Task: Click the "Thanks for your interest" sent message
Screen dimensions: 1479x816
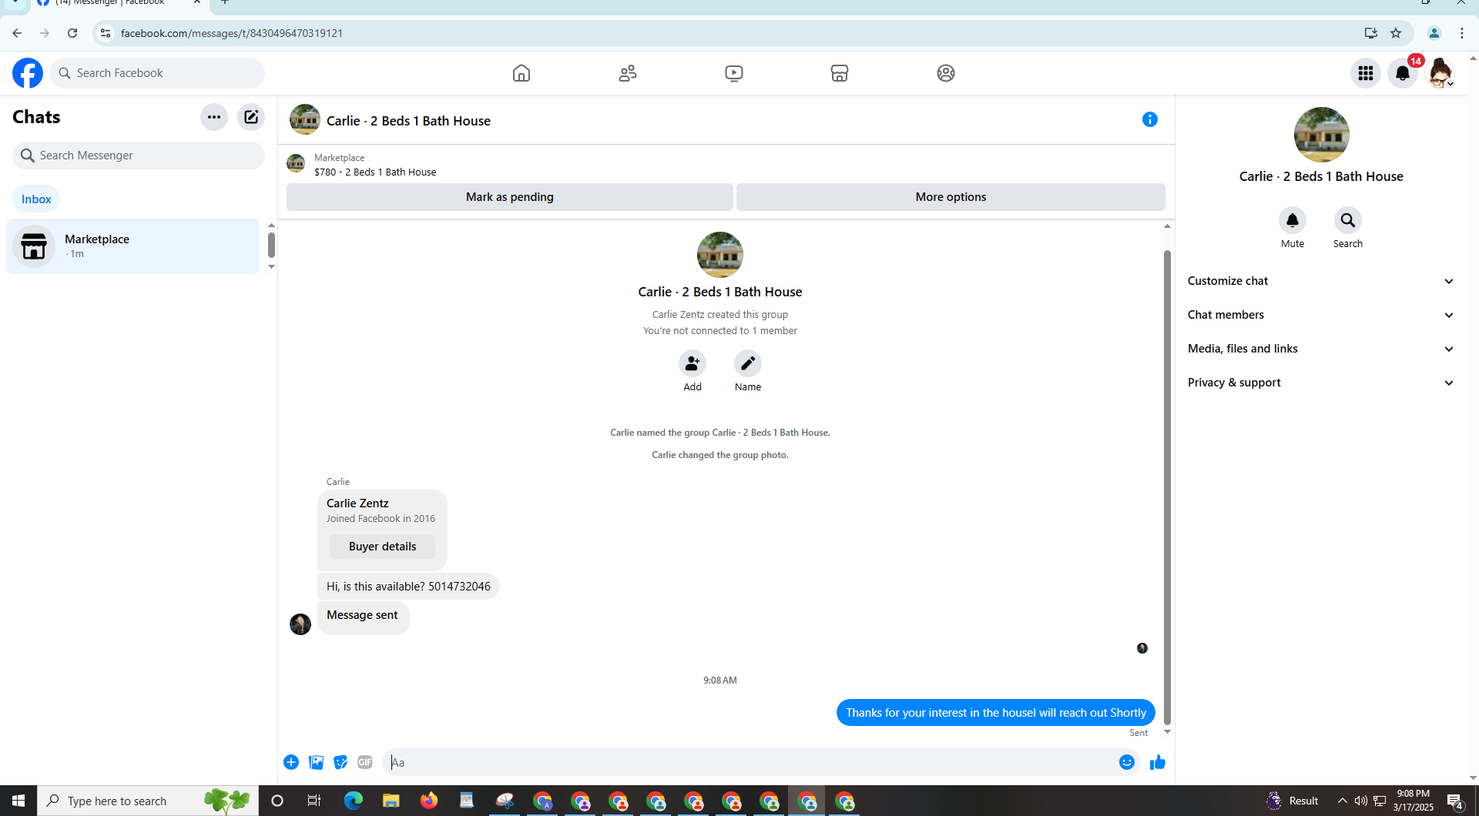Action: pos(996,713)
